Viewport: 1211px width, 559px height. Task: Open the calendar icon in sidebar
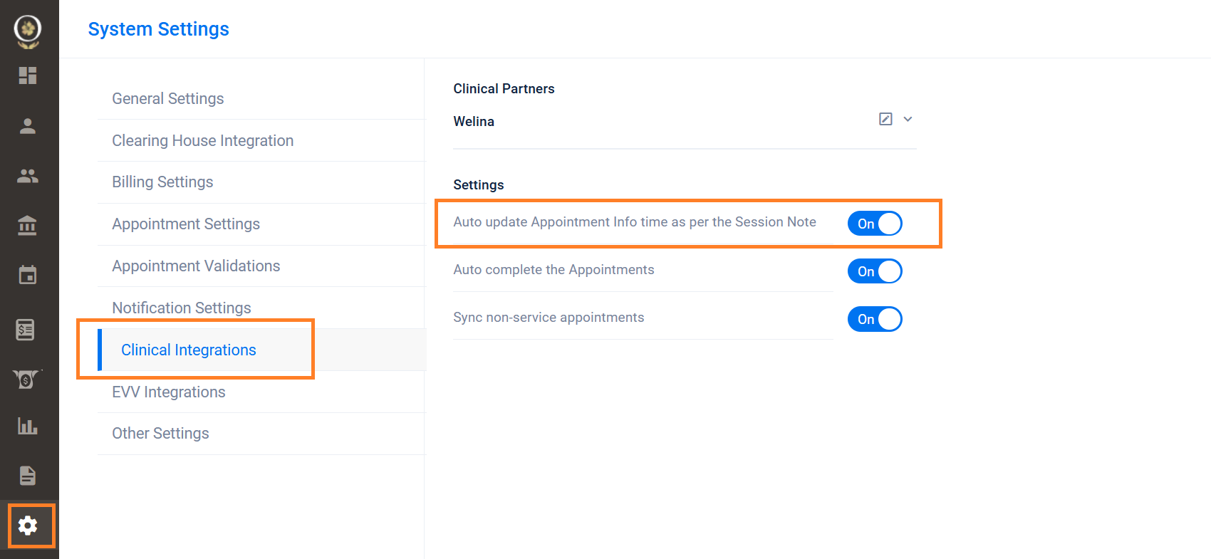(28, 275)
